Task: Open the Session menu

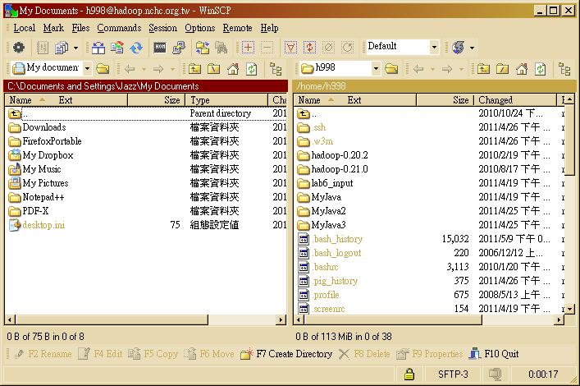Action: 162,28
